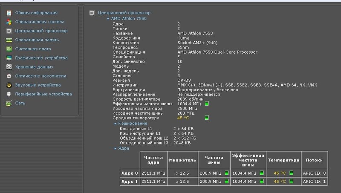
Task: Click the Объединённый кэш L3 row
Action: pyautogui.click(x=155, y=143)
